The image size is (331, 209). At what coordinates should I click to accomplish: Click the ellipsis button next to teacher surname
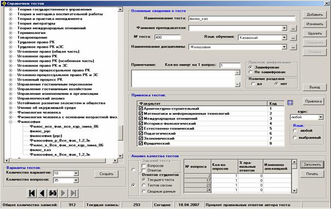(x=293, y=28)
